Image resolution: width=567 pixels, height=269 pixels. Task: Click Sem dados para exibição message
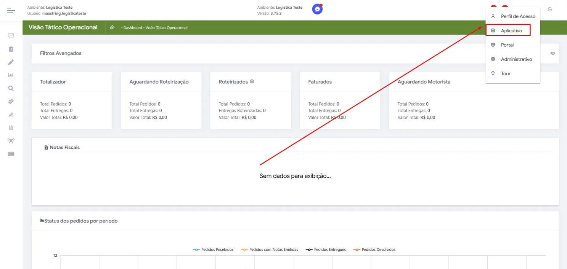click(295, 176)
